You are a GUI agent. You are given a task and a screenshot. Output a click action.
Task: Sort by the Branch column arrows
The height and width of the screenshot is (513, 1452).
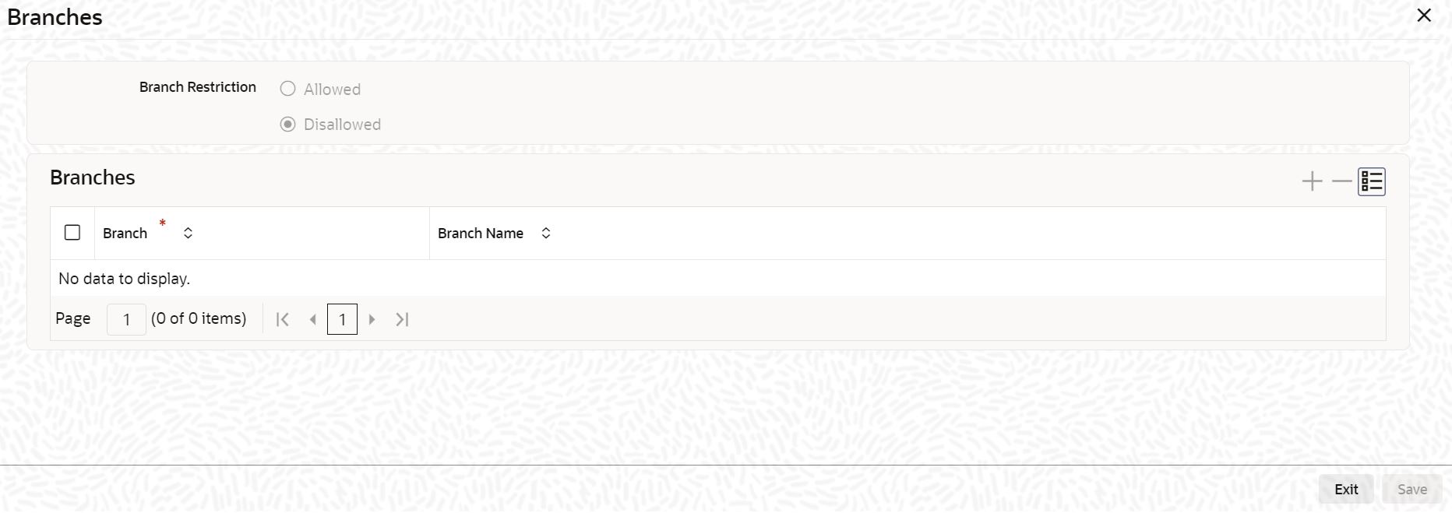tap(188, 233)
